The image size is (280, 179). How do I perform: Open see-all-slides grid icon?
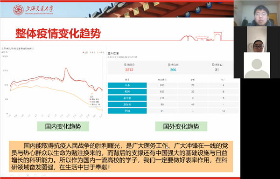28,175
